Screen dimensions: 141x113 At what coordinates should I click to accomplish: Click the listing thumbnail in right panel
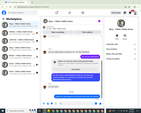[x=121, y=23]
